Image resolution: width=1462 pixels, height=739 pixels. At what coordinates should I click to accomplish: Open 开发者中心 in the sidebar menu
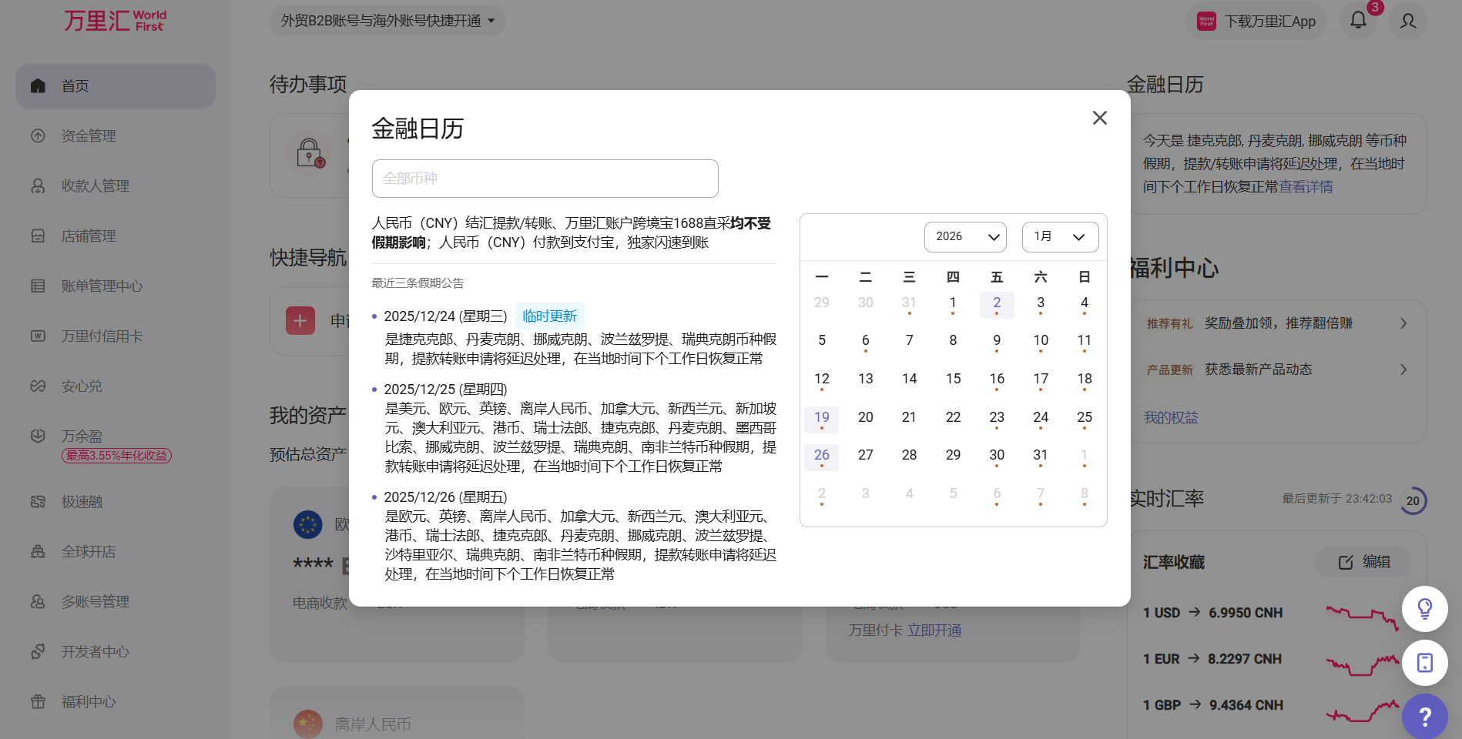pyautogui.click(x=95, y=652)
